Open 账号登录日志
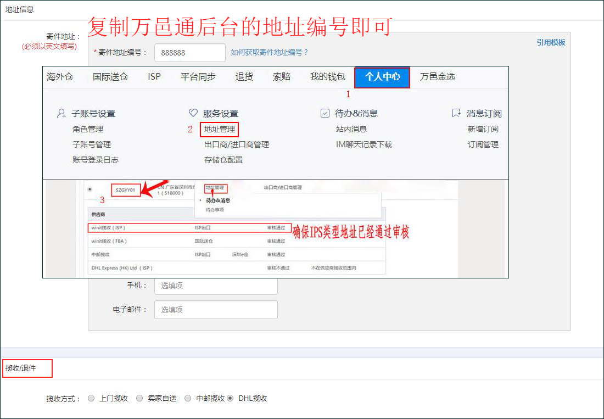 tap(96, 160)
